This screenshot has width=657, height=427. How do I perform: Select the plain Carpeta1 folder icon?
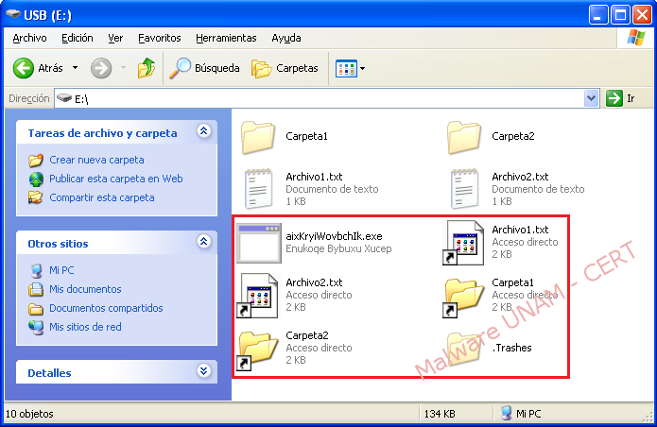click(x=258, y=137)
